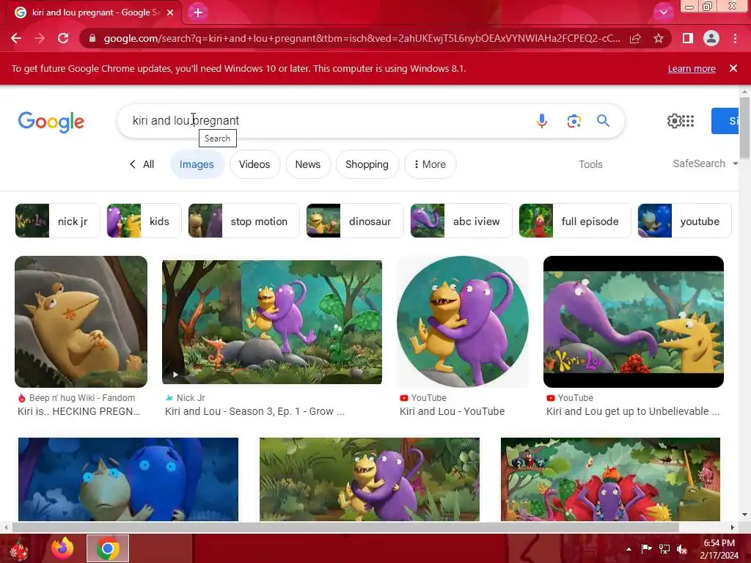Bookmark this page with the star
This screenshot has height=563, width=751.
659,38
